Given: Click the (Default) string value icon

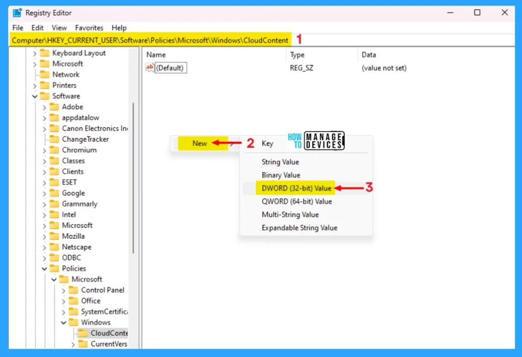Looking at the screenshot, I should coord(150,68).
